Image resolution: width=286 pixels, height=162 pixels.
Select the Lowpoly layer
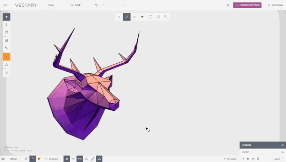tap(263, 145)
